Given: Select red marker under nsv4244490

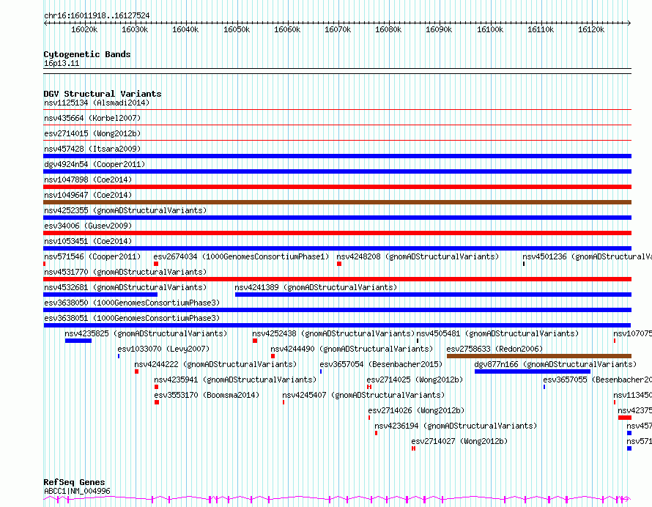Looking at the screenshot, I should coord(273,356).
